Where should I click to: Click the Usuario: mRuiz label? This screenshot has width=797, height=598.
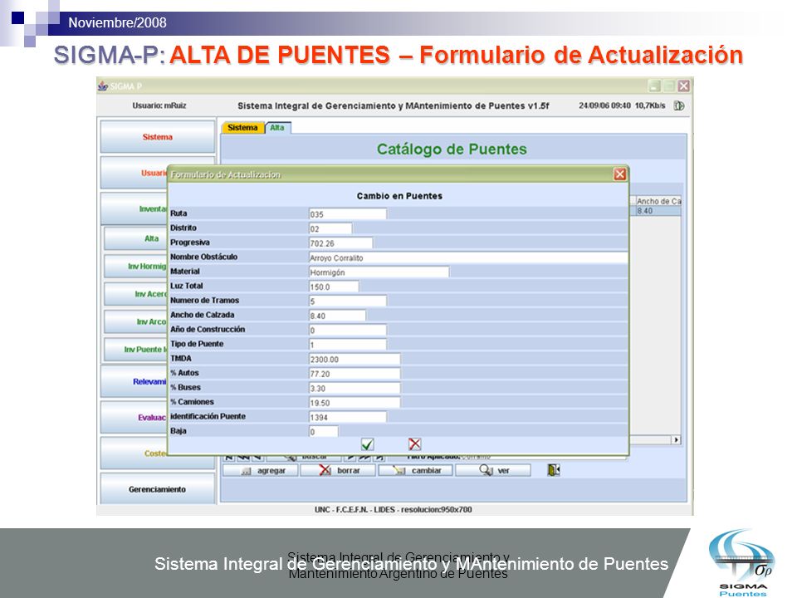159,105
